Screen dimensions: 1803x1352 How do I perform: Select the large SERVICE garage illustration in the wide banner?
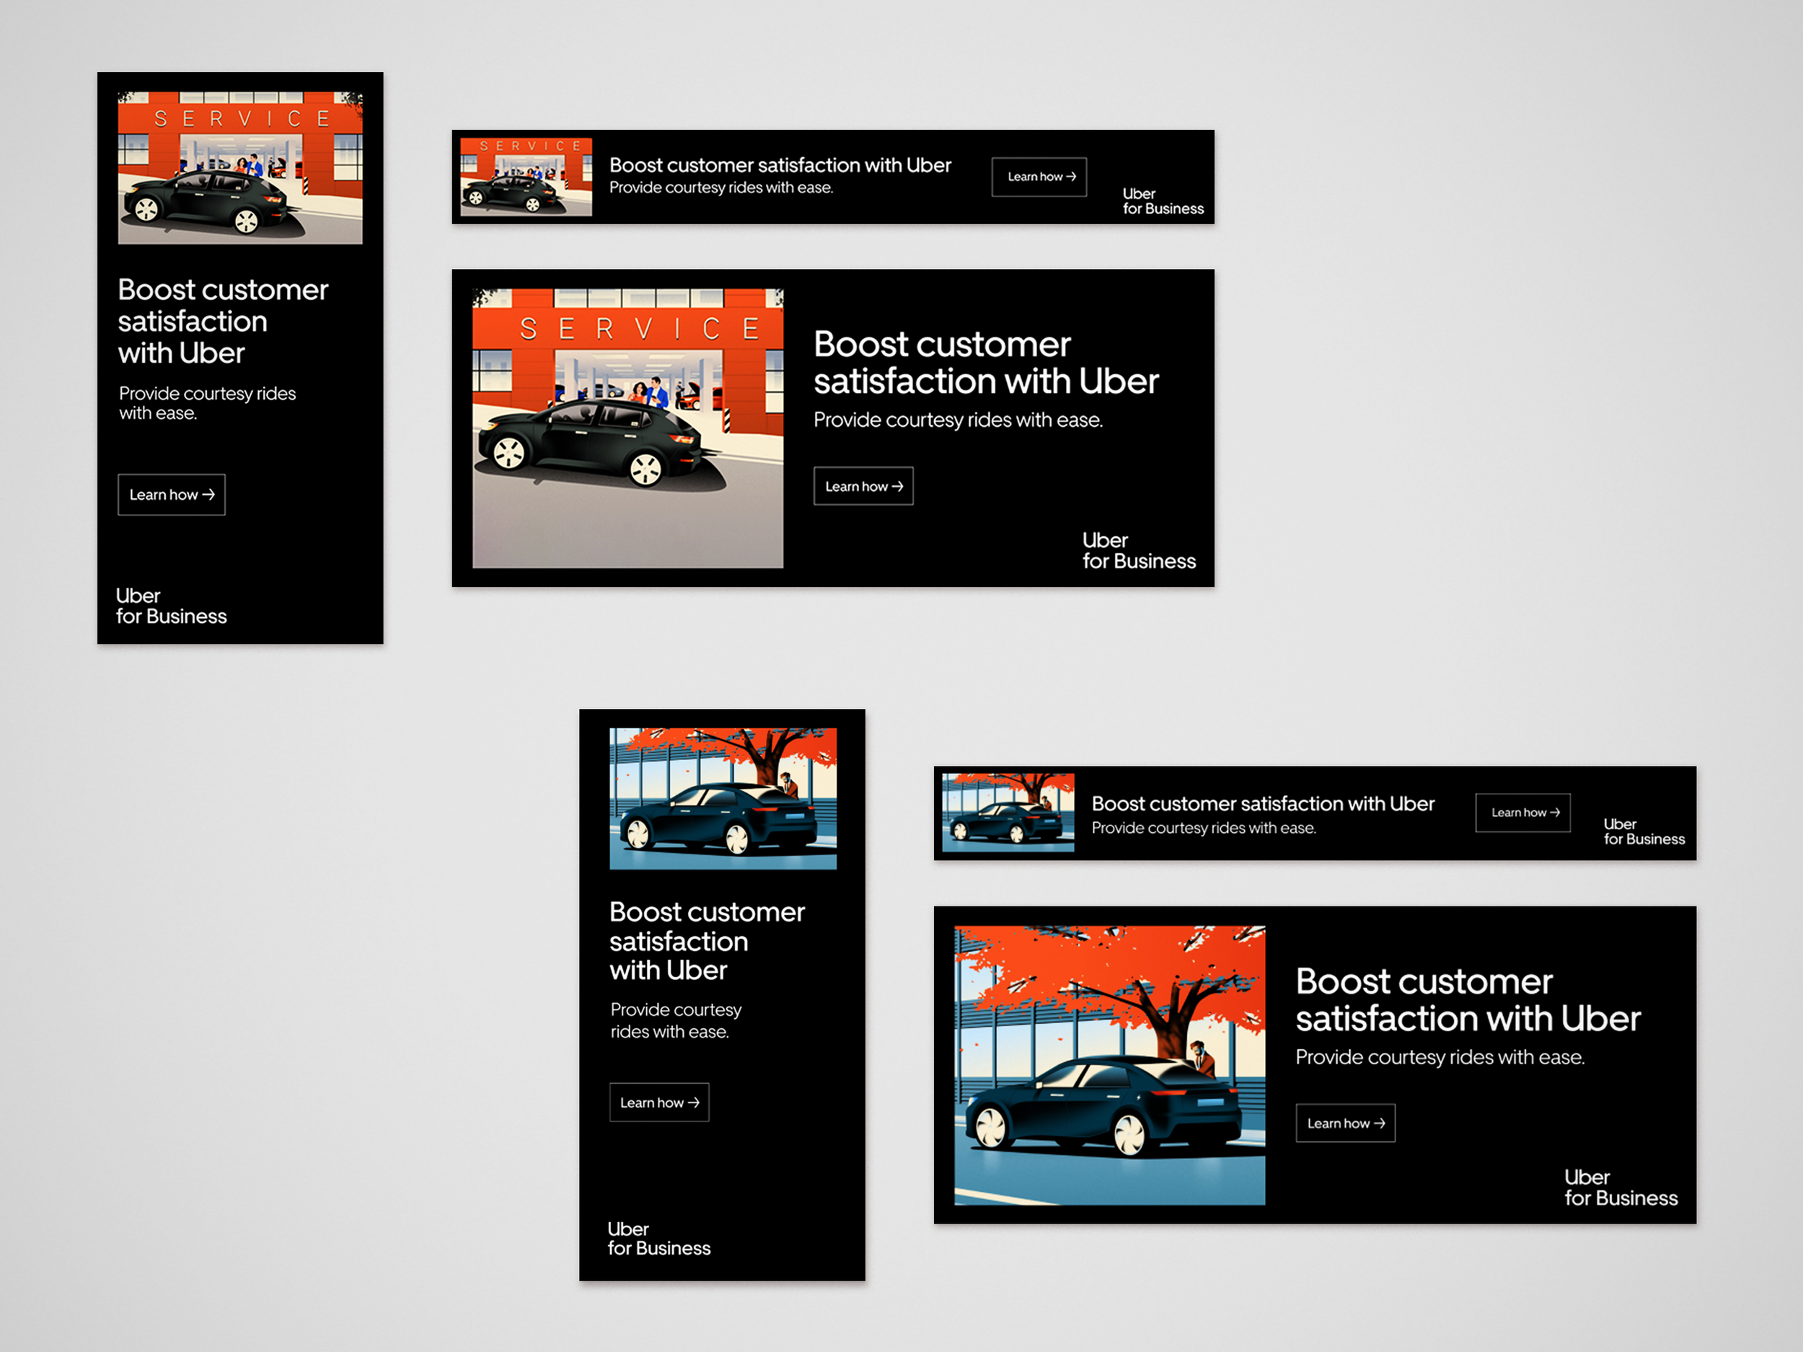(627, 428)
